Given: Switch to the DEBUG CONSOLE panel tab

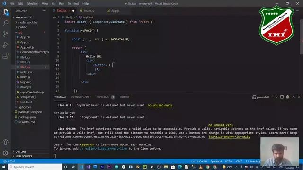Looking at the screenshot, I should click(81, 97).
